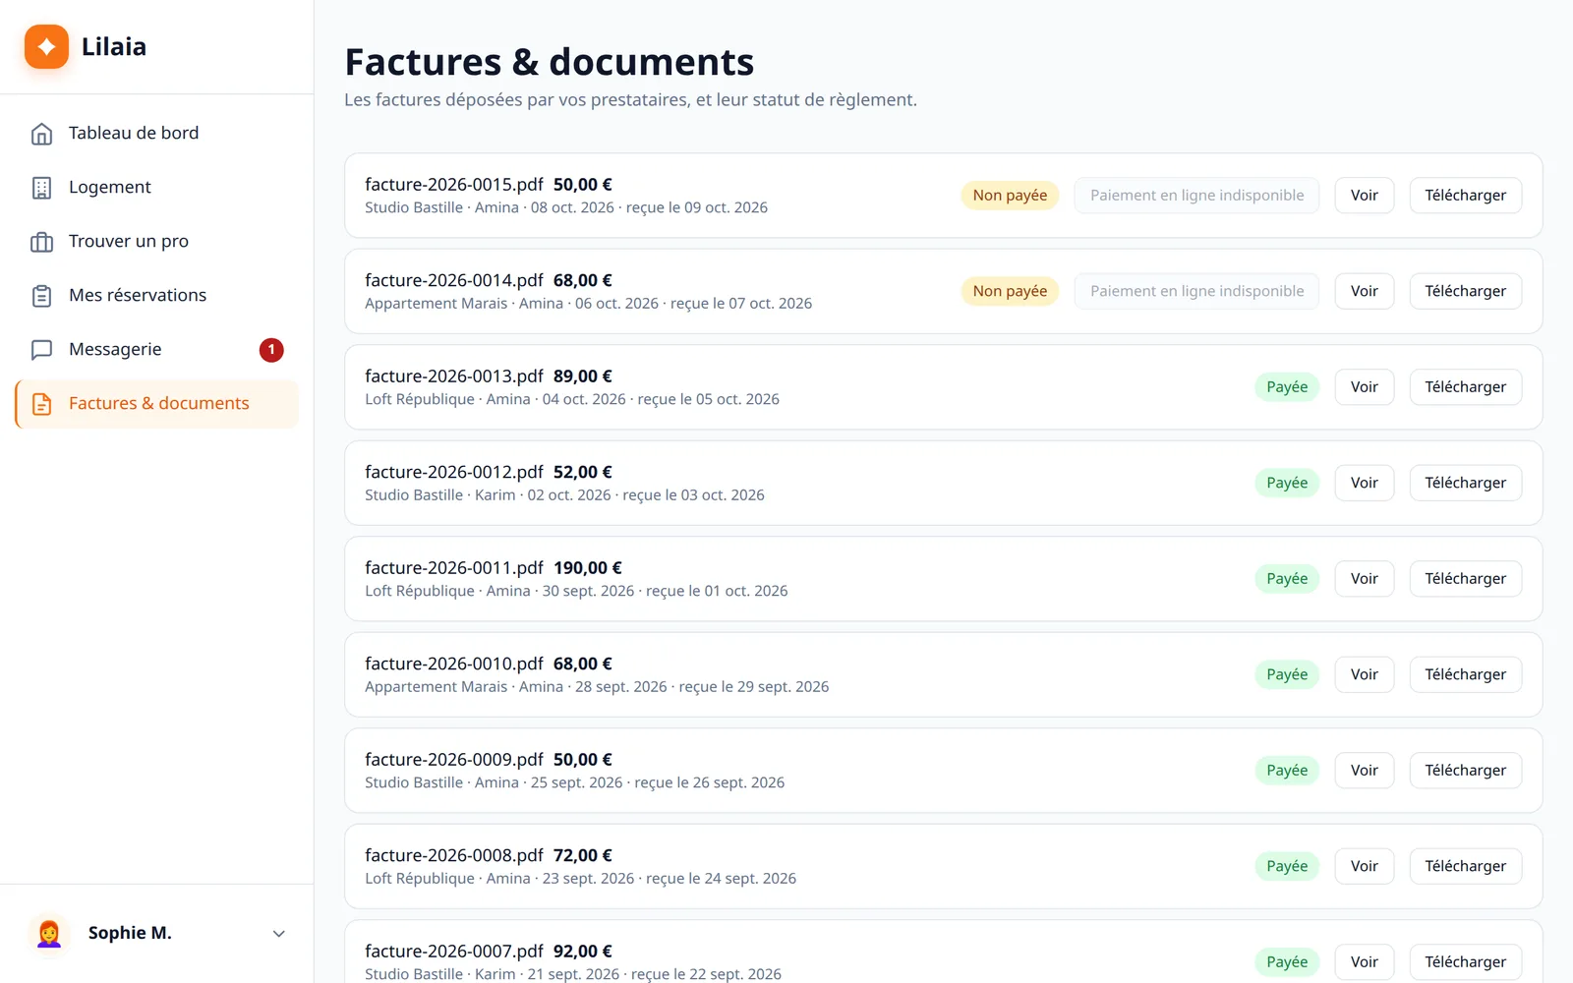Viewport: 1573px width, 983px height.
Task: Click Payée status on facture-2026-0009
Action: coord(1287,770)
